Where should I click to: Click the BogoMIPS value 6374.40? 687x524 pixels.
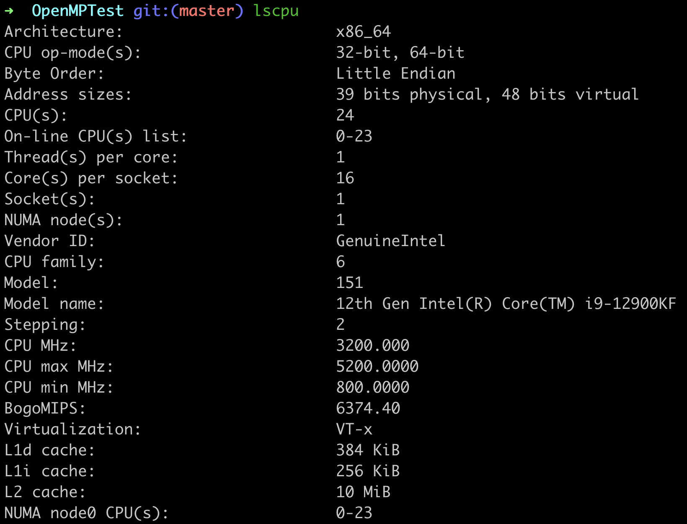coord(368,408)
